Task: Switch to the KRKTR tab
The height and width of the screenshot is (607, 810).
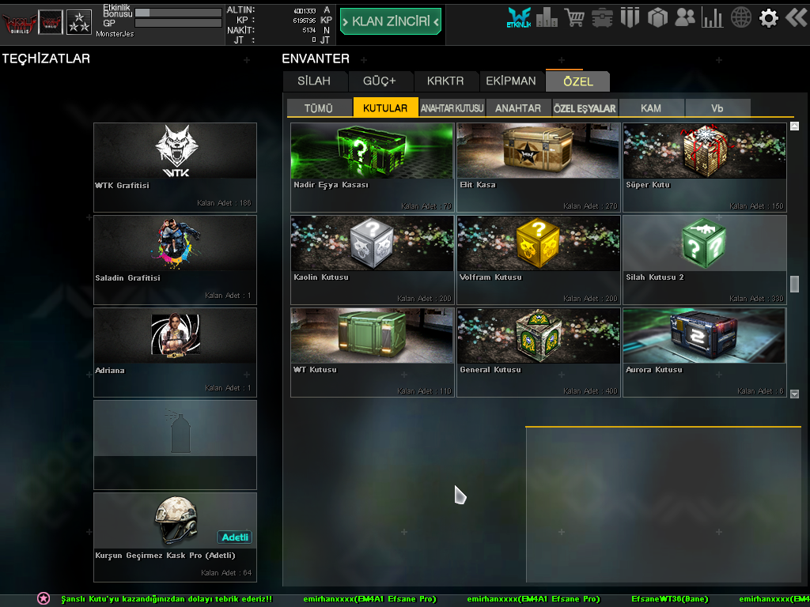Action: (x=445, y=81)
